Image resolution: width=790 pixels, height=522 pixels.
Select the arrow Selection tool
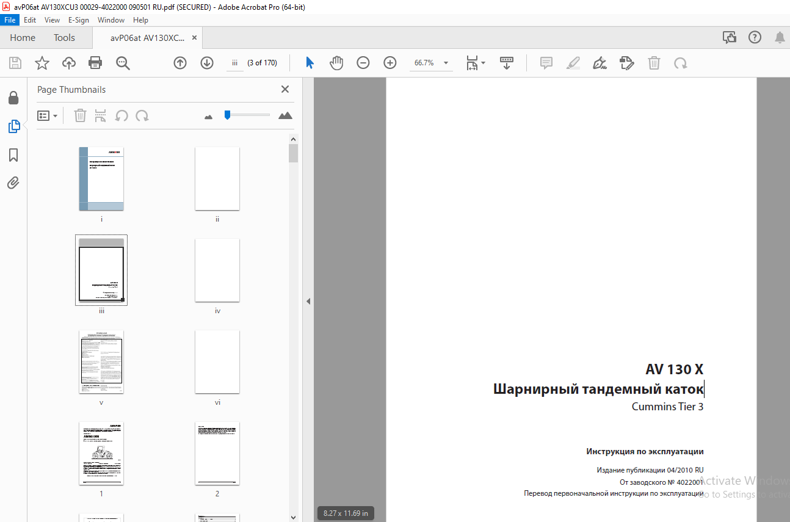click(x=310, y=62)
